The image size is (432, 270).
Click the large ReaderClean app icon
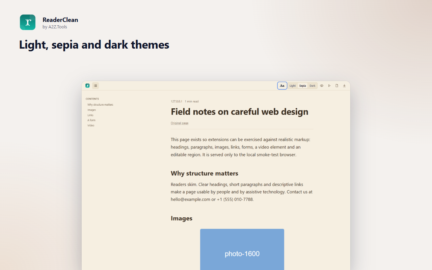(x=28, y=22)
